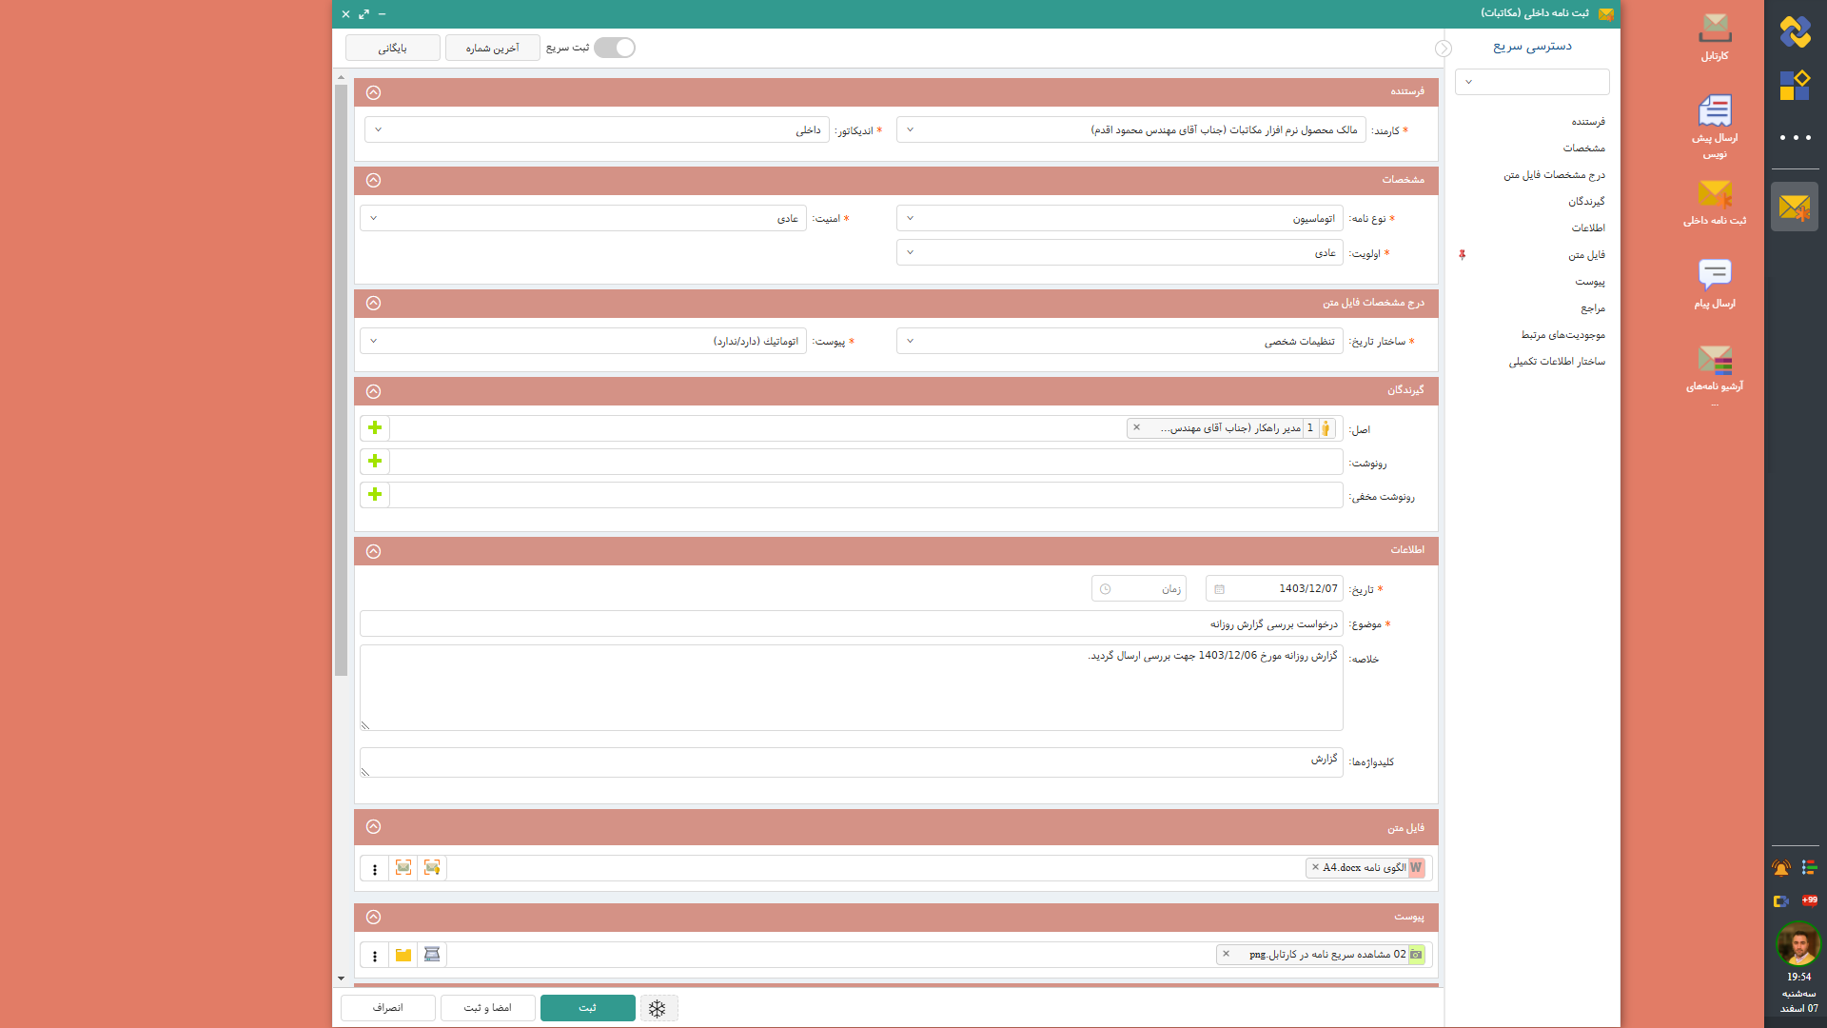The width and height of the screenshot is (1827, 1028).
Task: Collapse the گیرندگان section header
Action: pyautogui.click(x=373, y=391)
